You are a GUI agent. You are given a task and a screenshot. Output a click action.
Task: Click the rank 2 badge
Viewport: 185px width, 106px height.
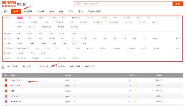pyautogui.click(x=6, y=86)
